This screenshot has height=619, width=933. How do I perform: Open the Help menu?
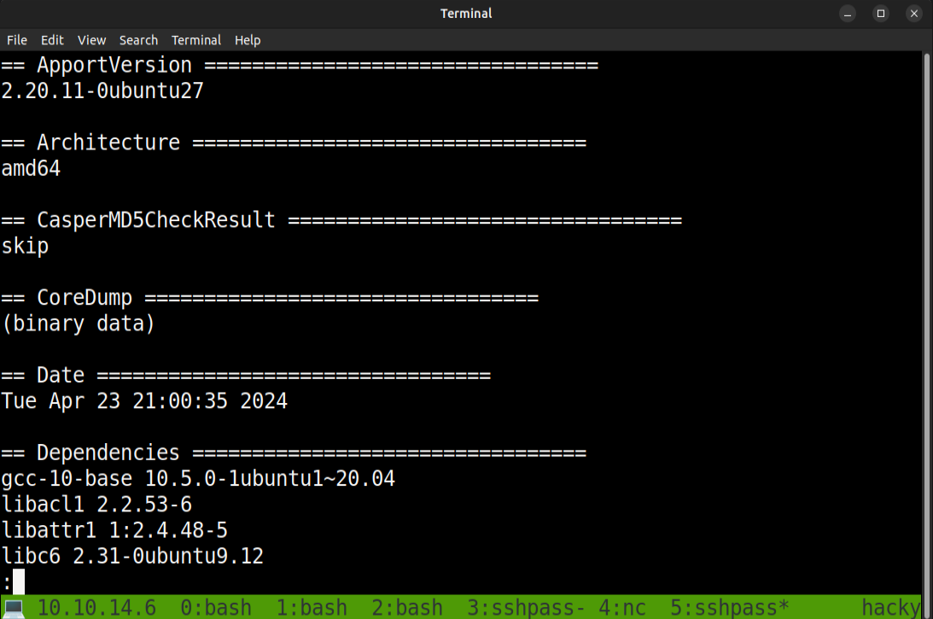pos(248,40)
